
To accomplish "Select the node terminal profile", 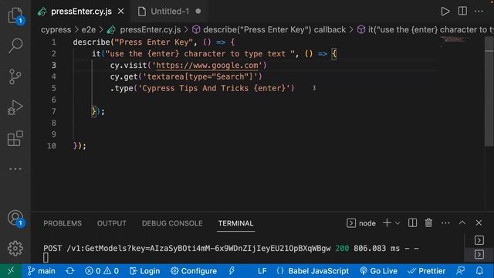I will click(361, 223).
